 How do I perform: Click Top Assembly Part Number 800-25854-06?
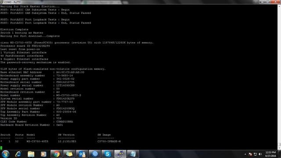pos(66,112)
